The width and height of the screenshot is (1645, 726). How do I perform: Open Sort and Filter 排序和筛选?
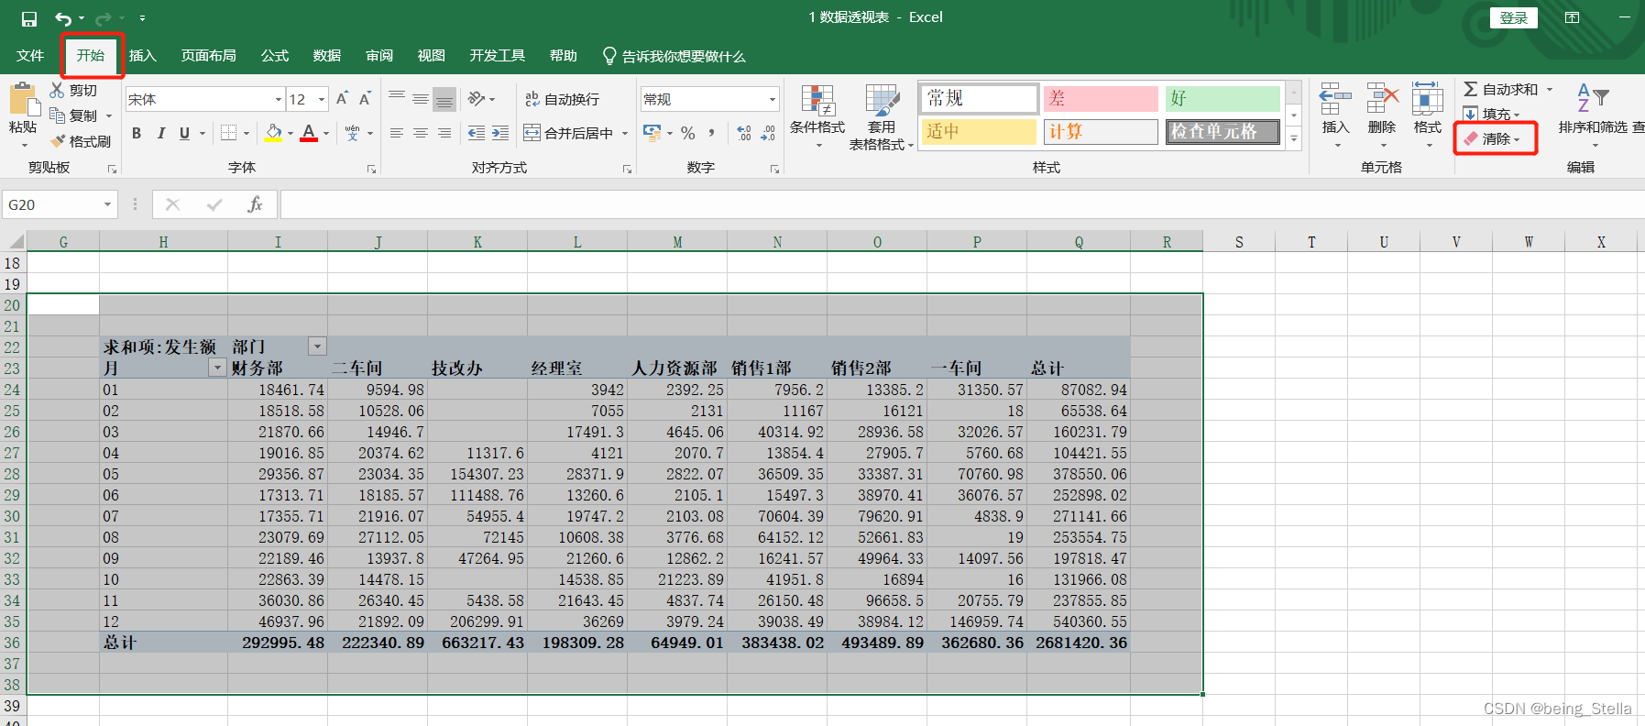[x=1593, y=114]
